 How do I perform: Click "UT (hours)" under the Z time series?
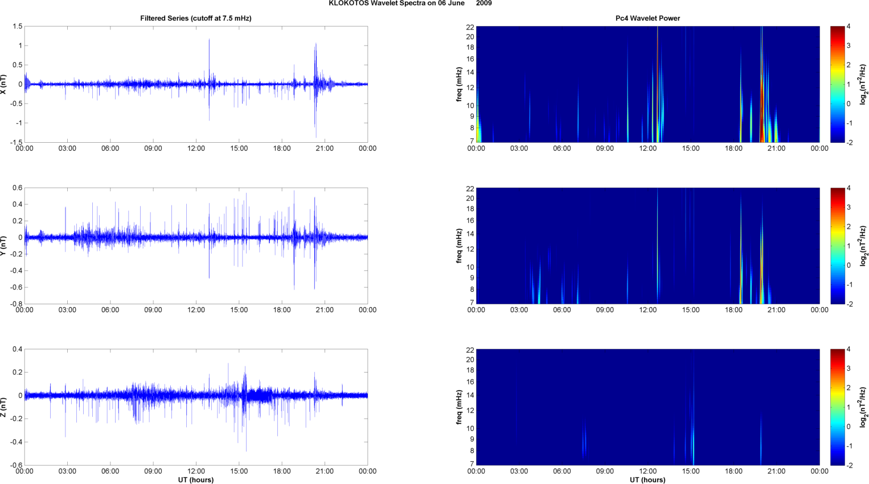196,480
